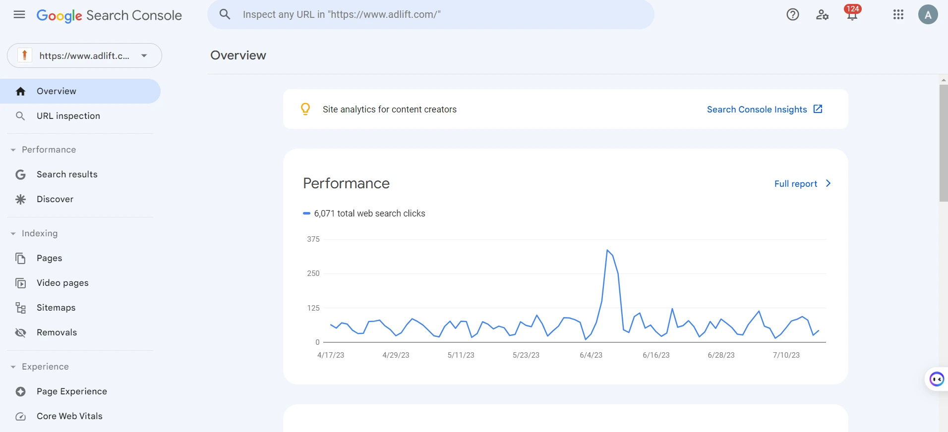The image size is (948, 432).
Task: Click the Performance card heading
Action: [x=346, y=183]
